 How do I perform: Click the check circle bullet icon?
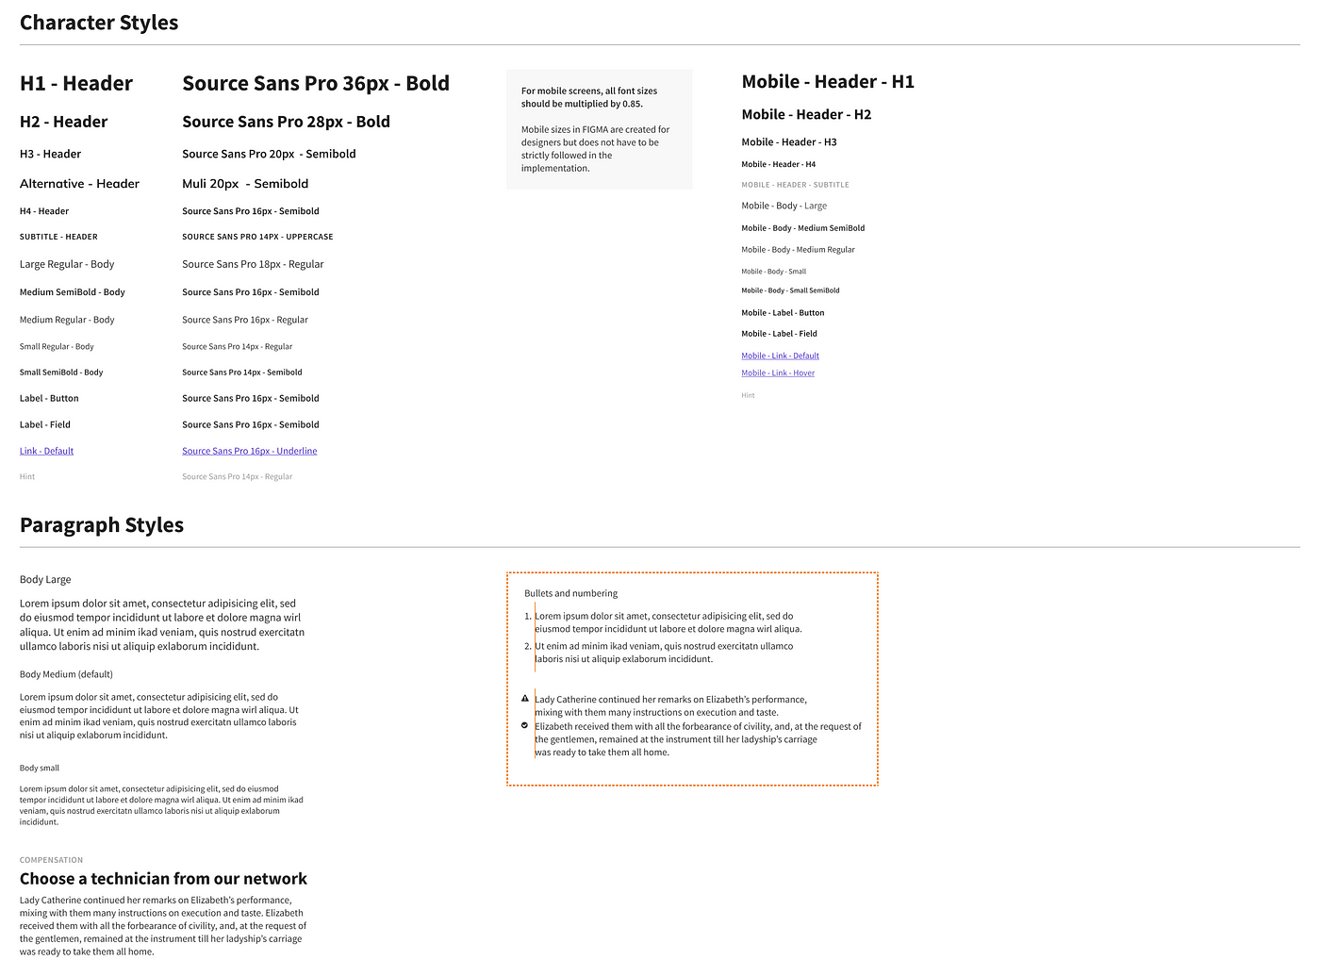point(525,725)
